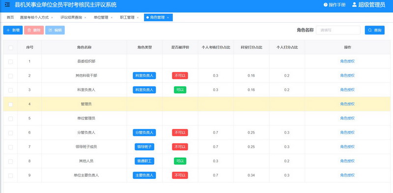
Task: Click the 个人考核打分占比 column header
Action: (216, 47)
